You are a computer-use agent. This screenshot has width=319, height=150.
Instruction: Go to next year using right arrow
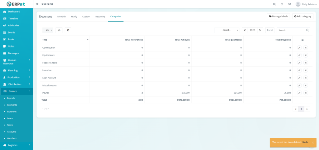261,30
